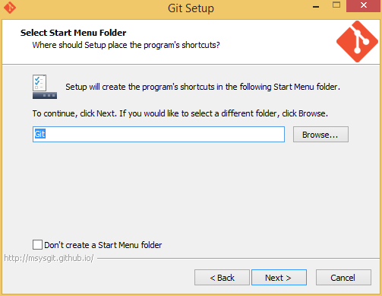Click the "Setup will create the program's shortcuts" text
The width and height of the screenshot is (382, 296).
pos(203,87)
